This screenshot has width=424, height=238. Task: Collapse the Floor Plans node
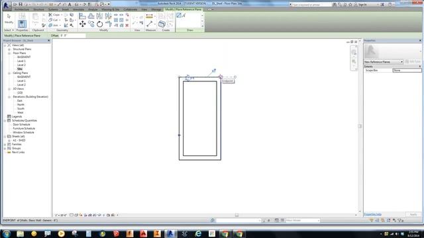9,54
